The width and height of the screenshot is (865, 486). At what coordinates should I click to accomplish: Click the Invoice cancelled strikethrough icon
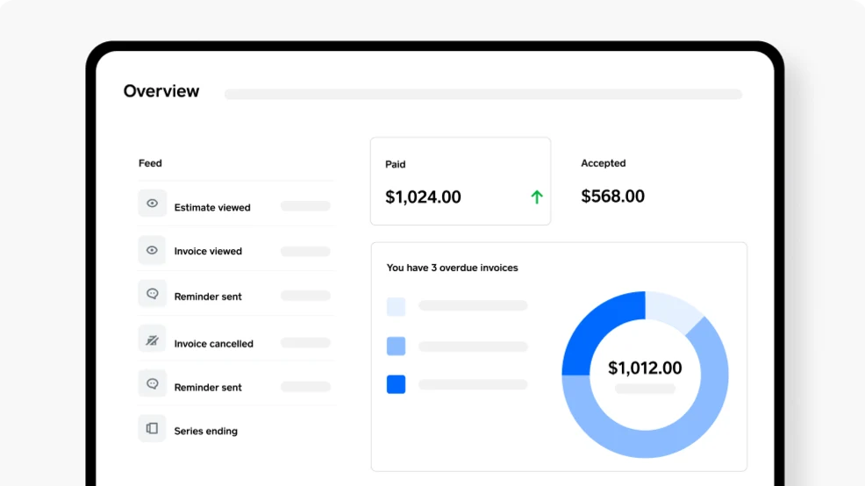tap(153, 341)
